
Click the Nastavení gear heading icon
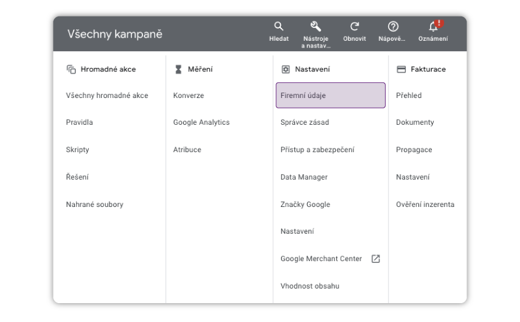tap(285, 69)
